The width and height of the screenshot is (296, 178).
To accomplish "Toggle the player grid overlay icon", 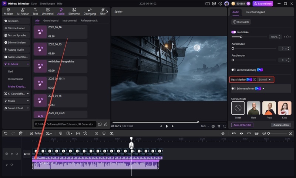I will pyautogui.click(x=219, y=126).
